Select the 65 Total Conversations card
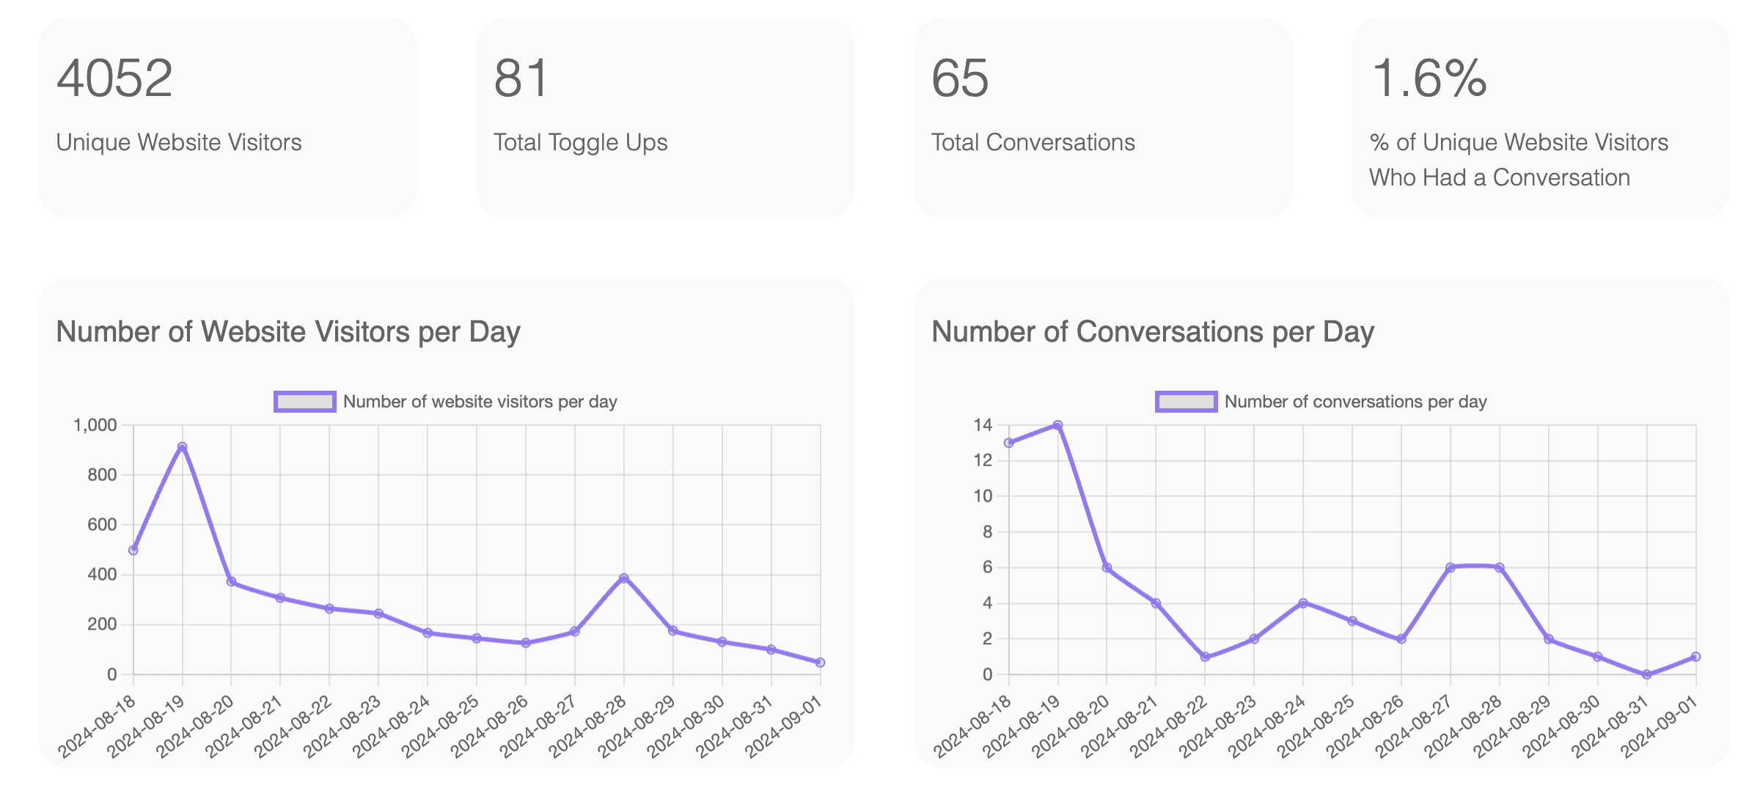The image size is (1760, 799). coord(1103,117)
